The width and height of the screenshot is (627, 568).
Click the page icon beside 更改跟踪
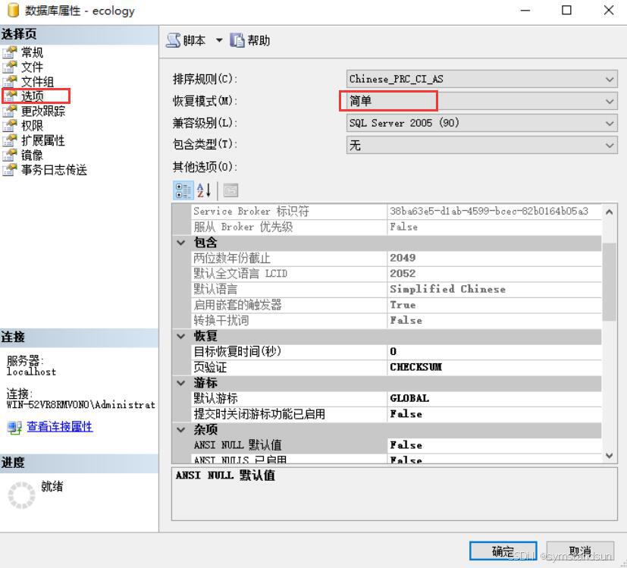[x=10, y=111]
